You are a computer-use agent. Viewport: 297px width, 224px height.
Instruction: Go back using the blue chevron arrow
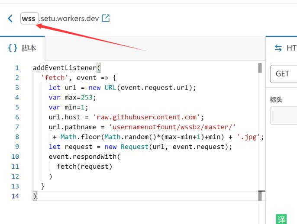pyautogui.click(x=10, y=18)
